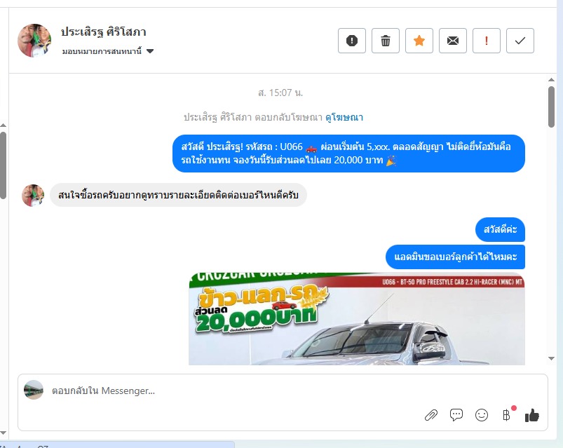Open saved replies with the speech bubble icon

click(x=456, y=415)
